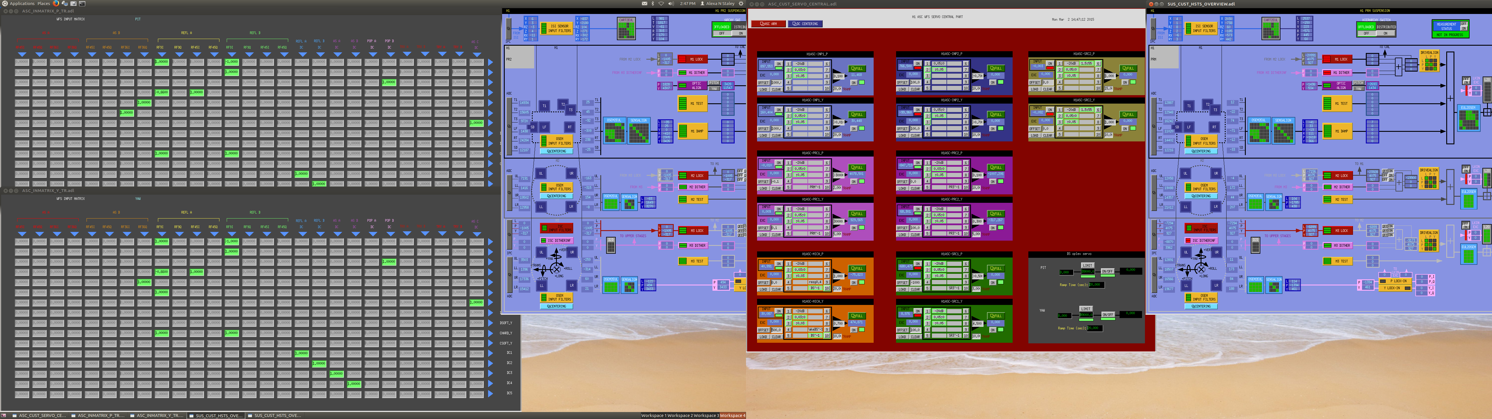Click FULL button in H1ASC-INP1_P
1492x419 pixels.
[x=857, y=68]
